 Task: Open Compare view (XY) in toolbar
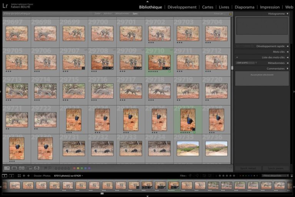coord(22,168)
